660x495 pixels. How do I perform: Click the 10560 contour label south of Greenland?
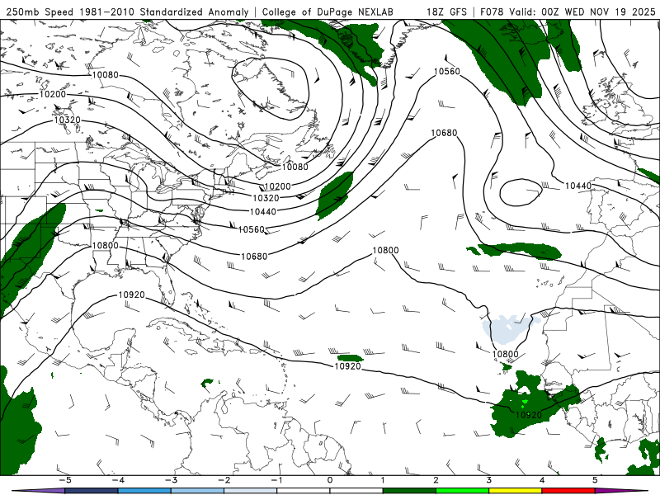pos(447,72)
